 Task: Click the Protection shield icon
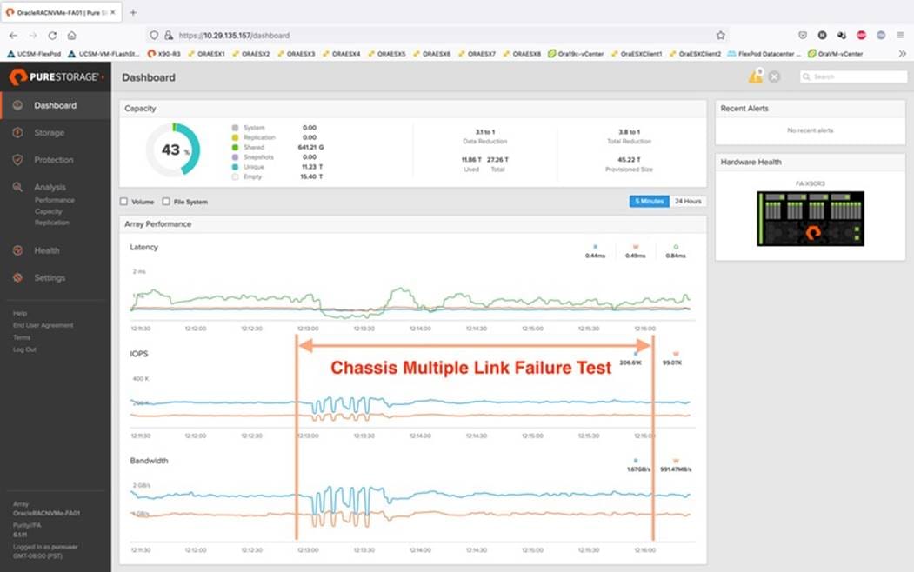18,160
